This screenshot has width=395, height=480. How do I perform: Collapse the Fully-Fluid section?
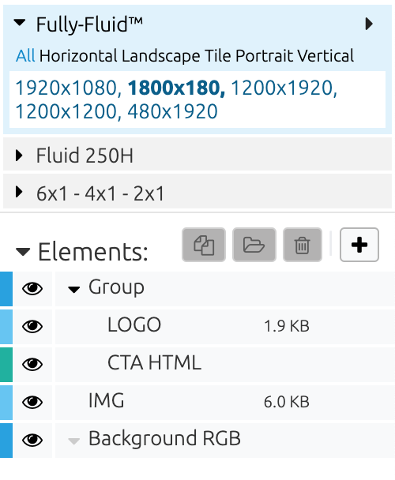[20, 23]
